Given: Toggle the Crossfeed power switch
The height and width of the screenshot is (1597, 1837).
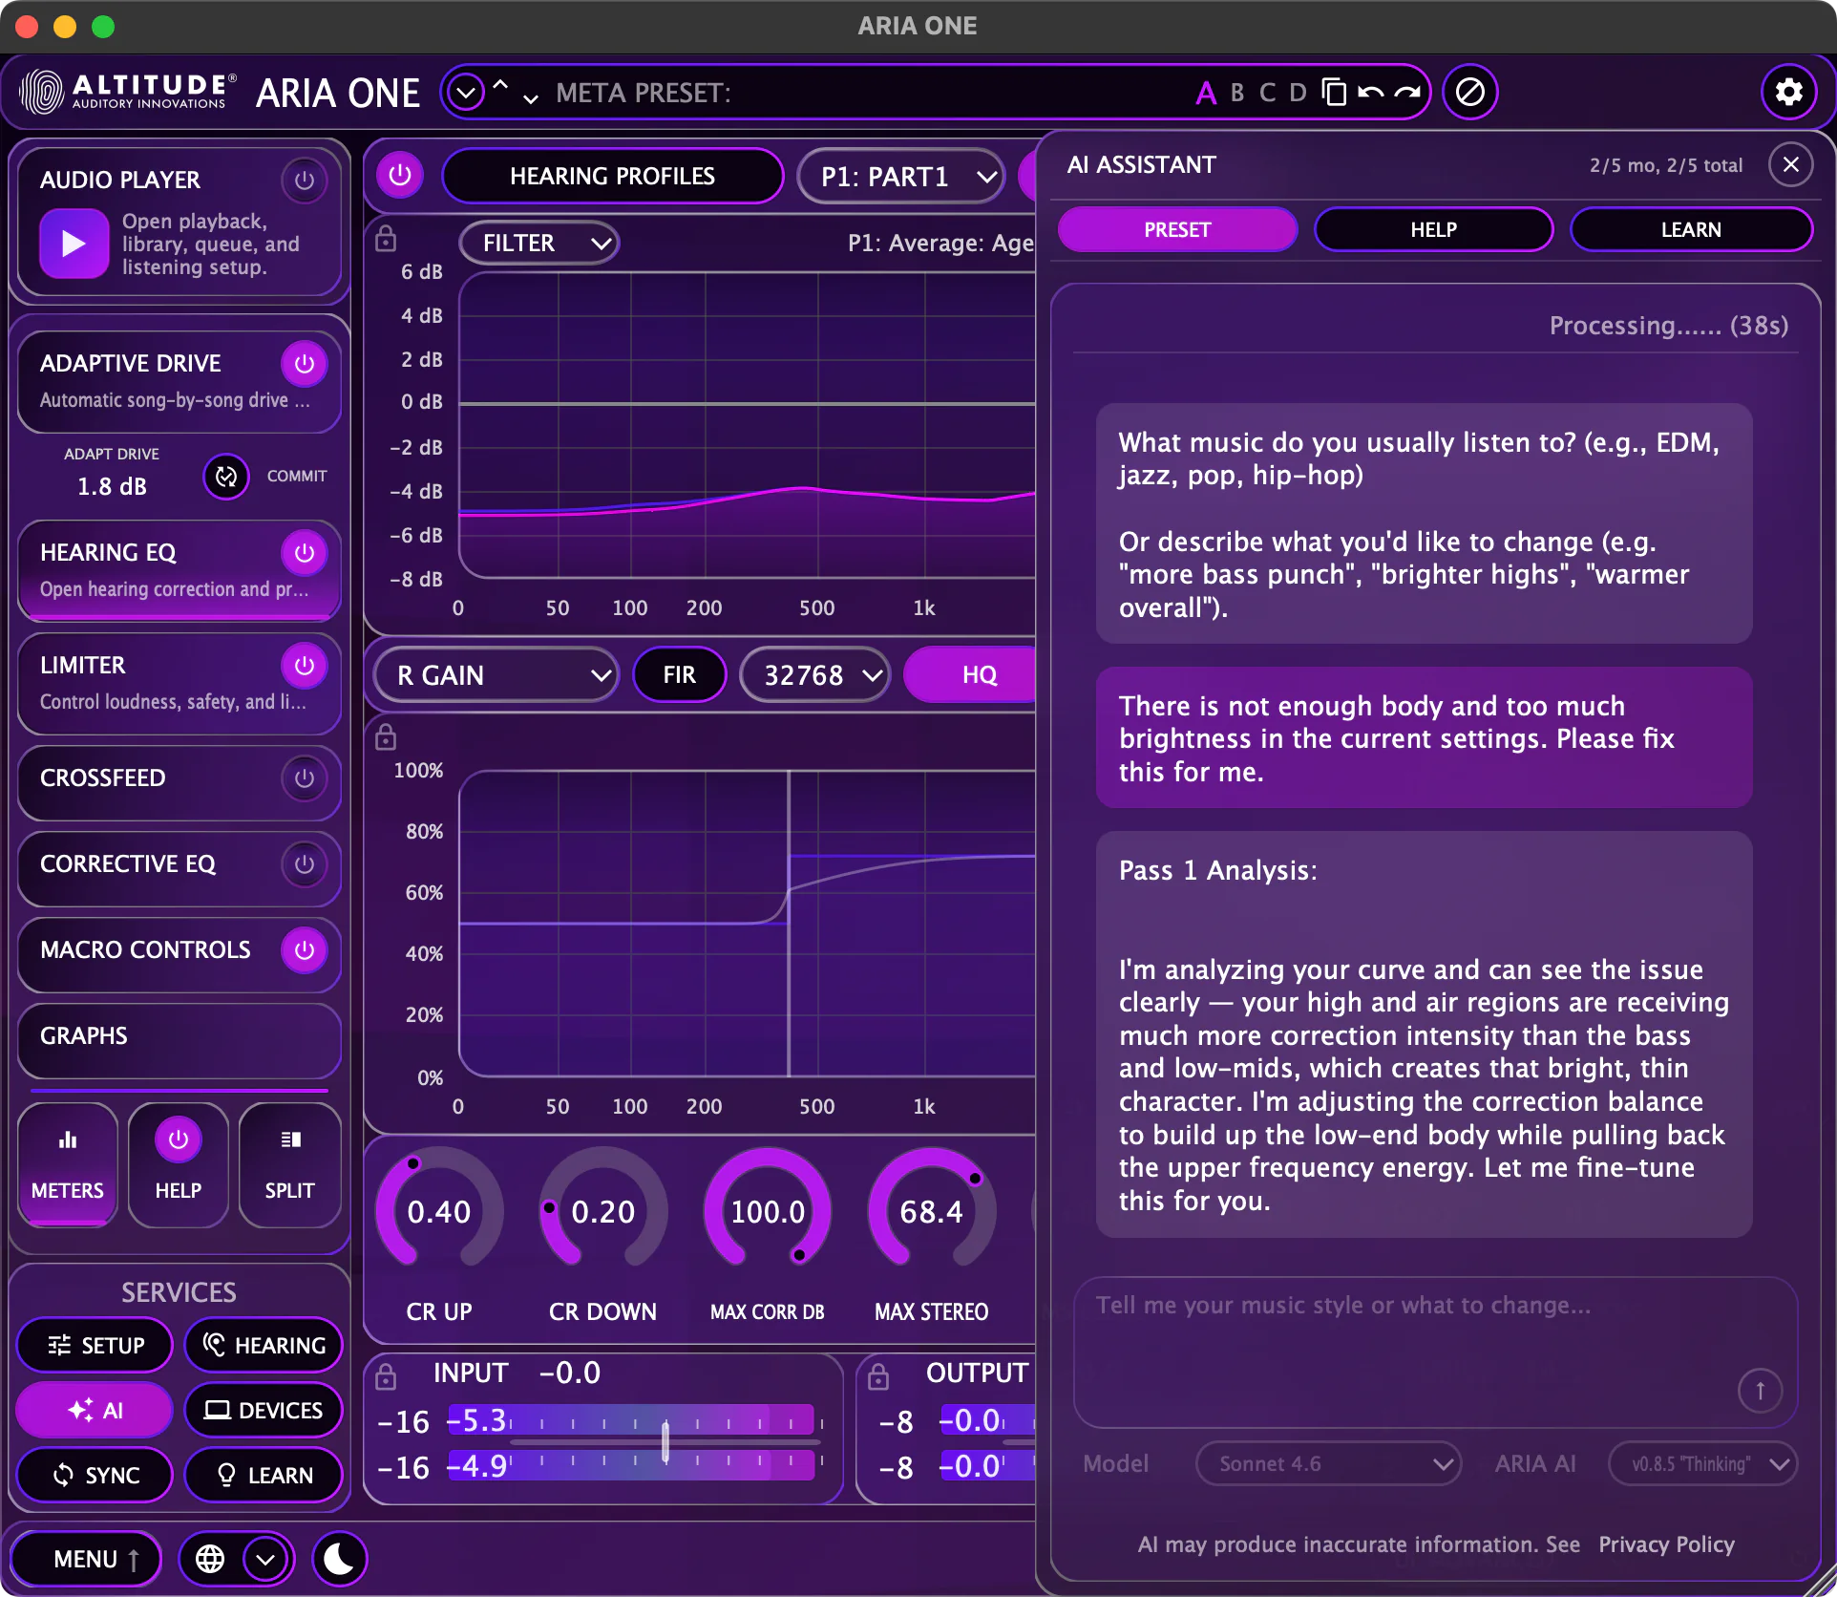Looking at the screenshot, I should pos(305,777).
